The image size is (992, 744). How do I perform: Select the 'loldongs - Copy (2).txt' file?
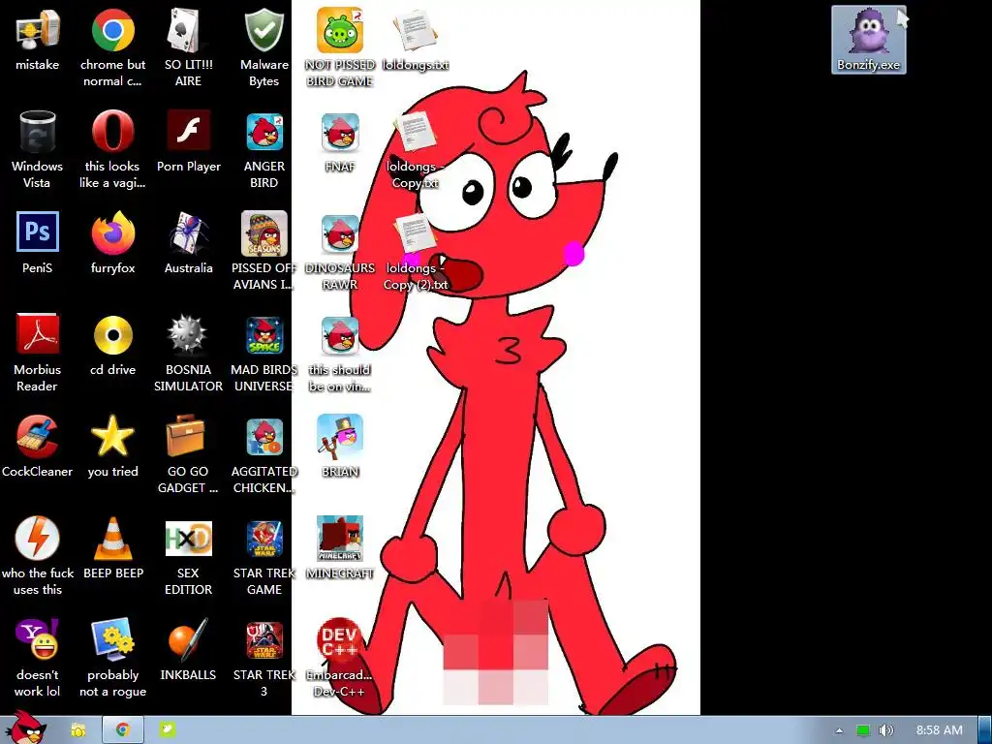tap(416, 251)
